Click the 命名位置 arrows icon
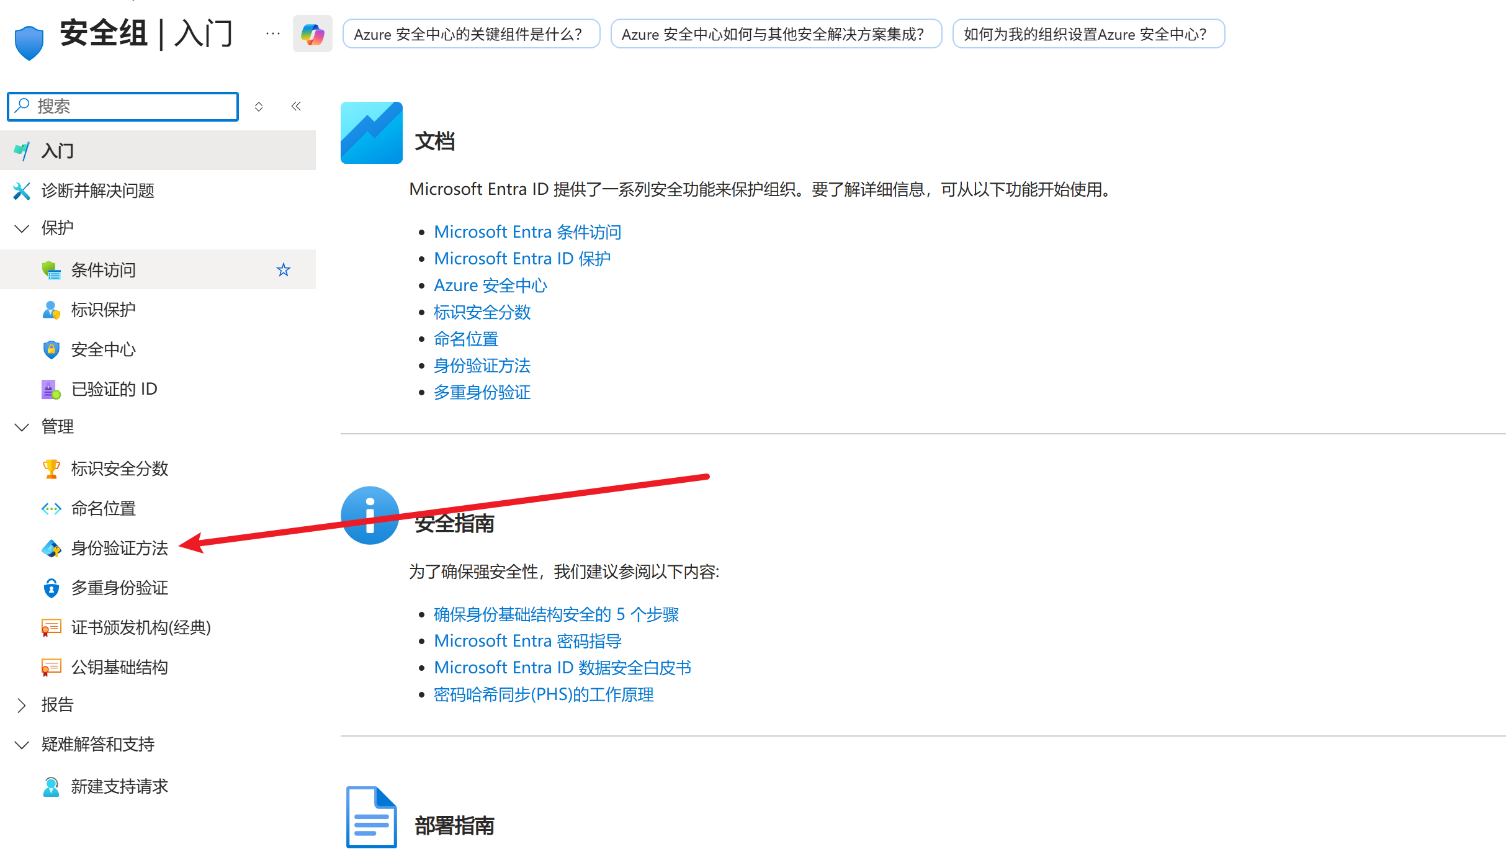 click(x=51, y=508)
